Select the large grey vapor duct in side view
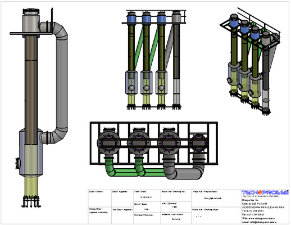This screenshot has width=291, height=225. tap(62, 83)
